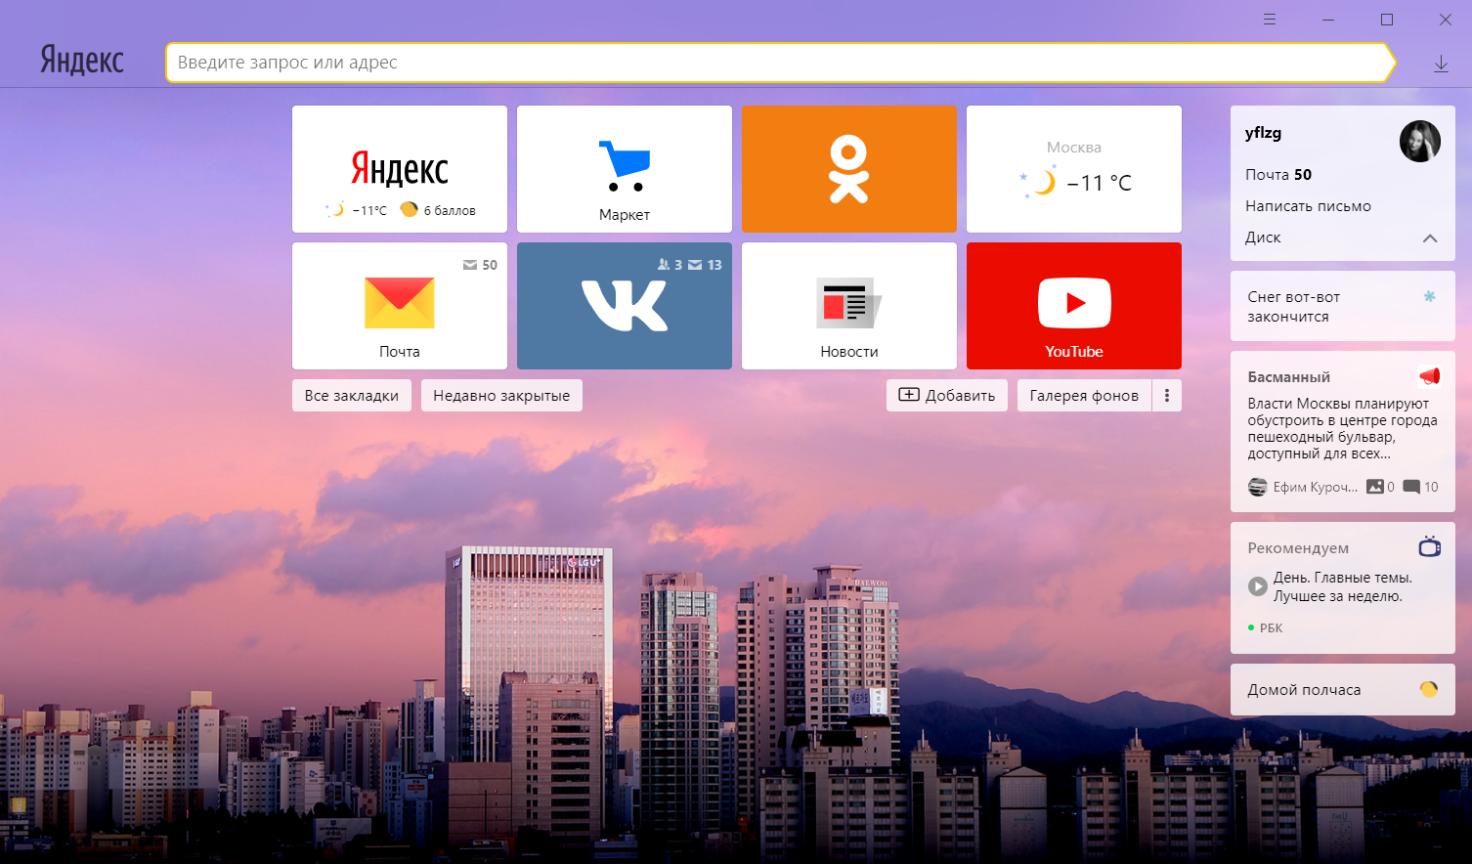The image size is (1472, 864).
Task: Click the address search input field
Action: (x=777, y=63)
